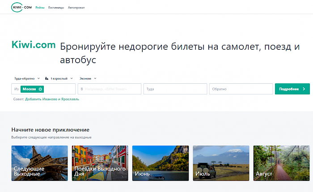Click the arrow icon on Подробнее button

point(304,89)
